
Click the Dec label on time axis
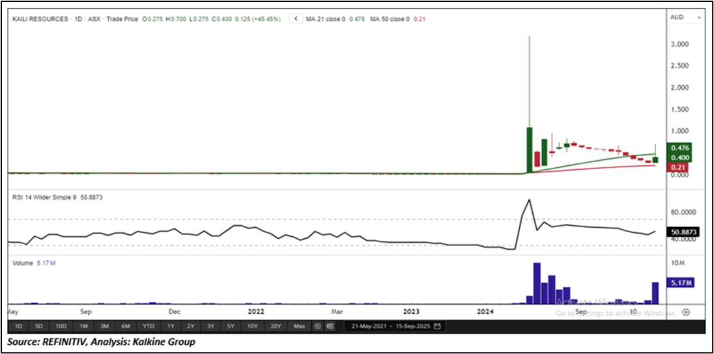(175, 312)
